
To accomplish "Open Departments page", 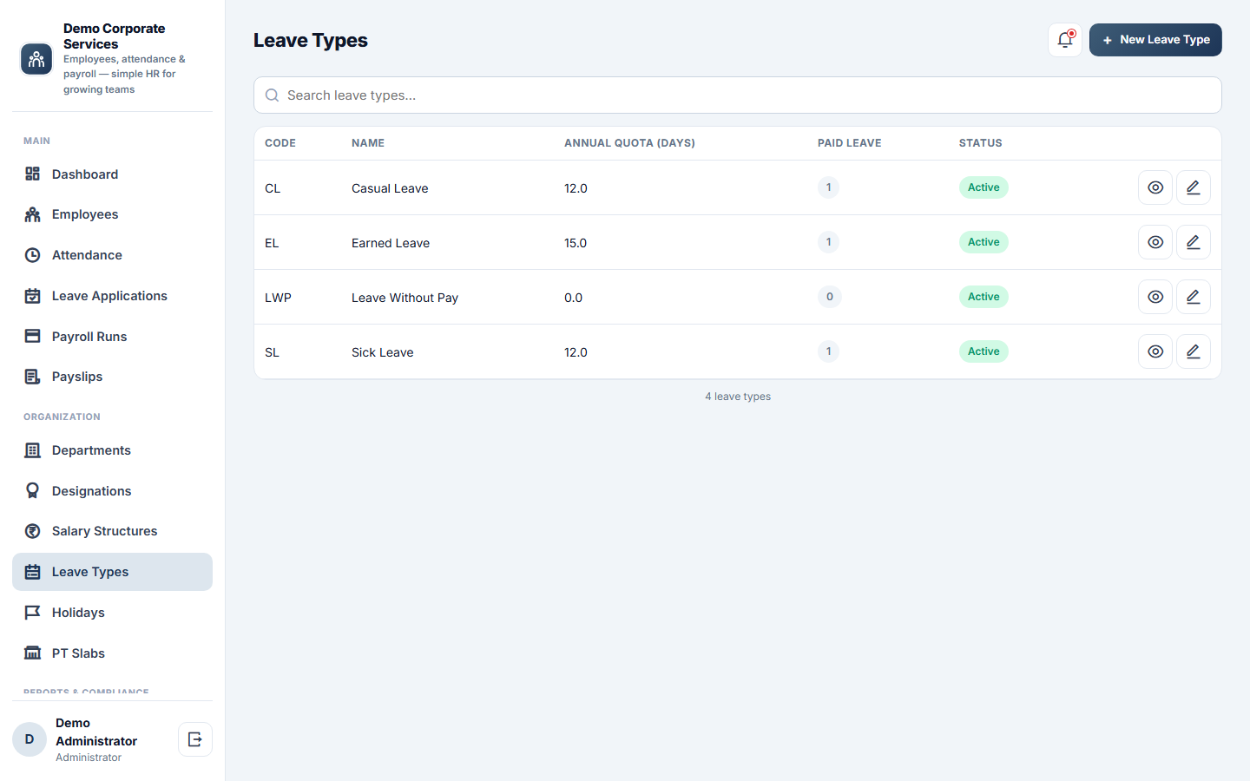I will click(x=112, y=450).
